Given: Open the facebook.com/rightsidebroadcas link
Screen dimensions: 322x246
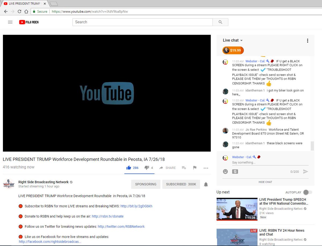Looking at the screenshot, I should coord(50,242).
